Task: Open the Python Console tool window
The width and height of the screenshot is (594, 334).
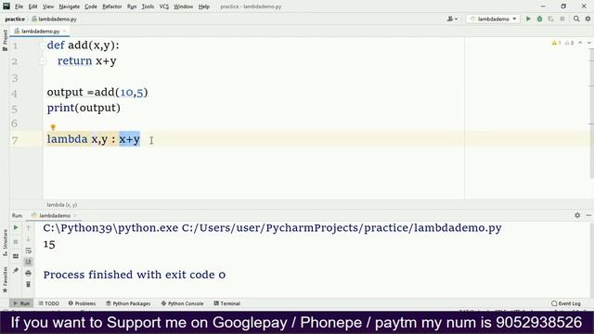Action: point(182,303)
